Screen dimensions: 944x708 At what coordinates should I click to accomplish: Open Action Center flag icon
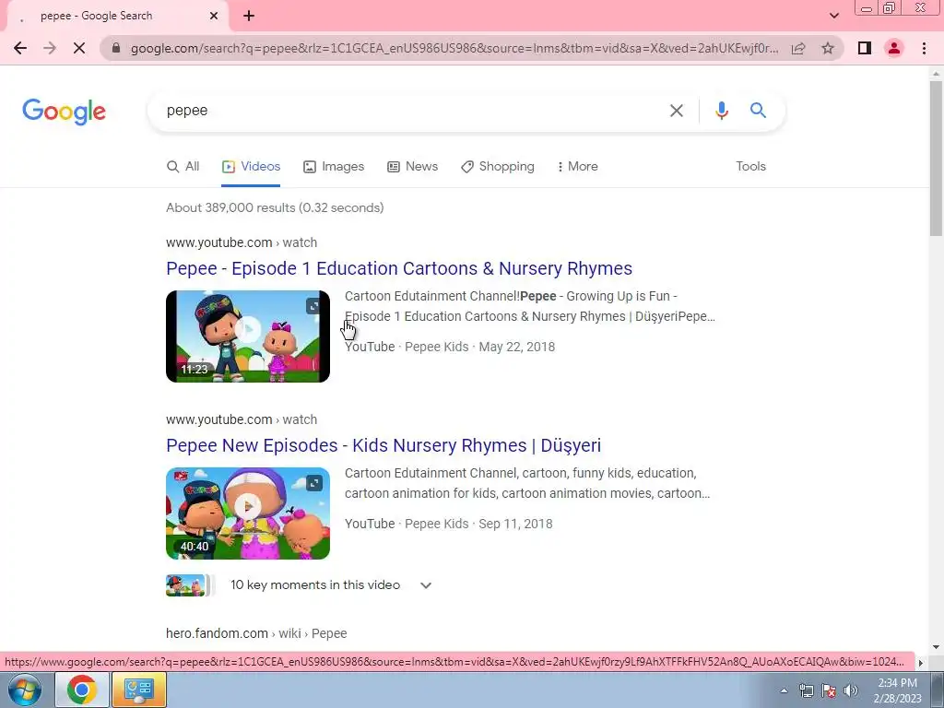pyautogui.click(x=829, y=690)
